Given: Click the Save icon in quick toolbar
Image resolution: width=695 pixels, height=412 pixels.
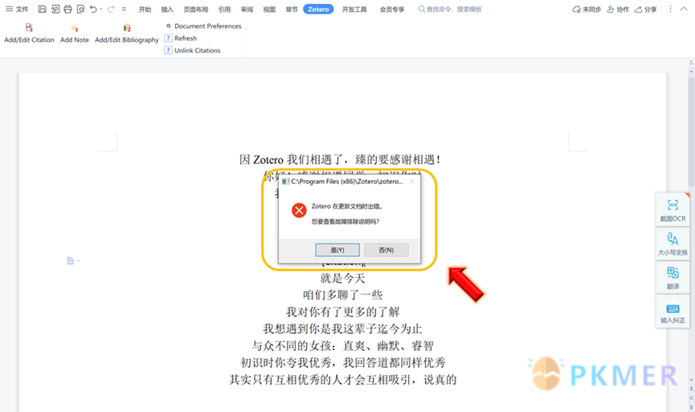Looking at the screenshot, I should coord(42,9).
